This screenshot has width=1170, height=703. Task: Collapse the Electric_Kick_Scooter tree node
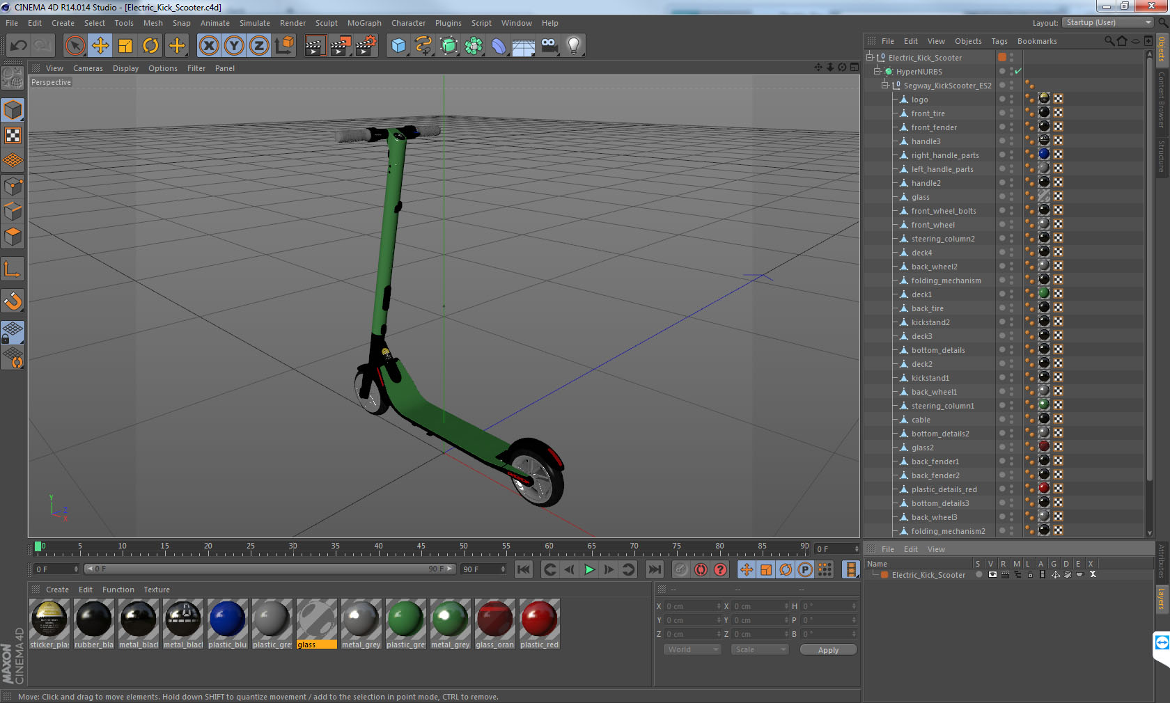pyautogui.click(x=870, y=58)
